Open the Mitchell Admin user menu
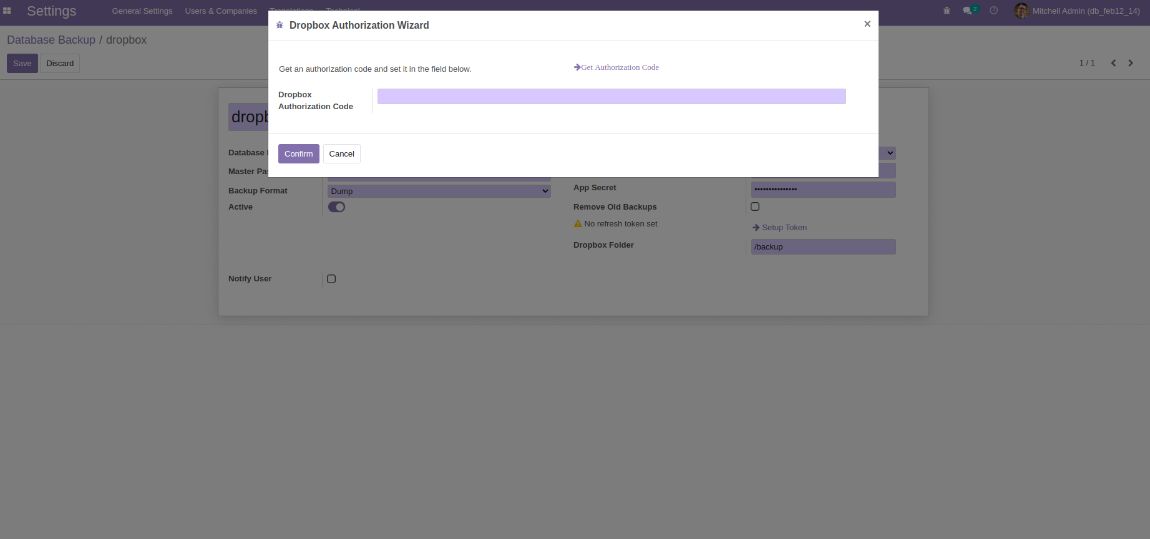 click(1077, 11)
